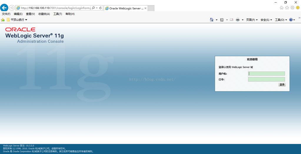Viewport: 301px width, 154px height.
Task: Click the ORACLE logo
Action: tap(20, 30)
